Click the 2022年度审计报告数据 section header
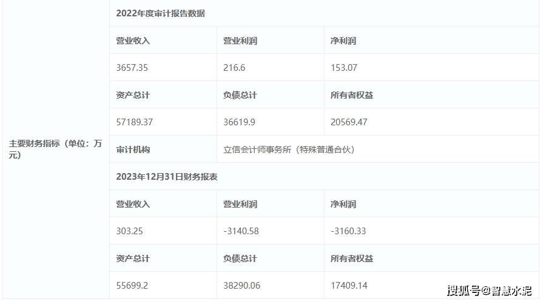Viewport: 543px width, 302px height. coord(161,13)
